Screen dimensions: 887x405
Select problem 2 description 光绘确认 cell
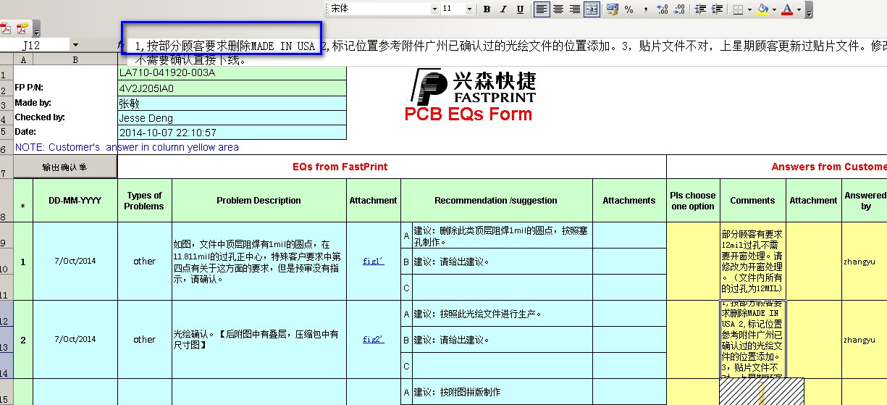(259, 339)
